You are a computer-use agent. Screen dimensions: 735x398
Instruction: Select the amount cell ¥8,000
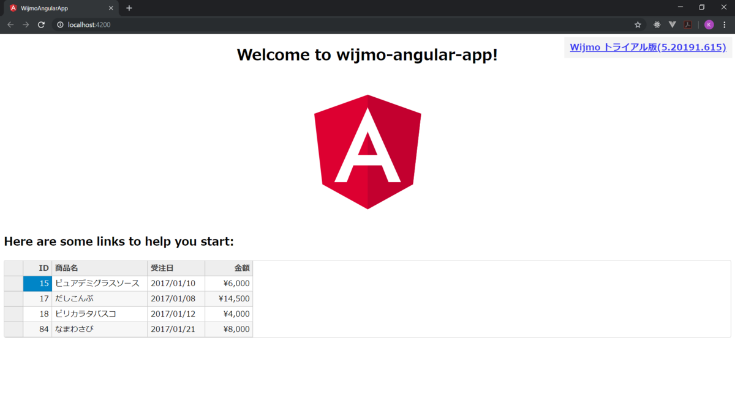[229, 330]
